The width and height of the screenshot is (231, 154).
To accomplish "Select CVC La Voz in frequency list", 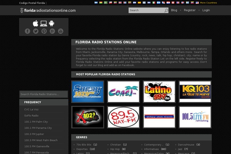I will [31, 109].
